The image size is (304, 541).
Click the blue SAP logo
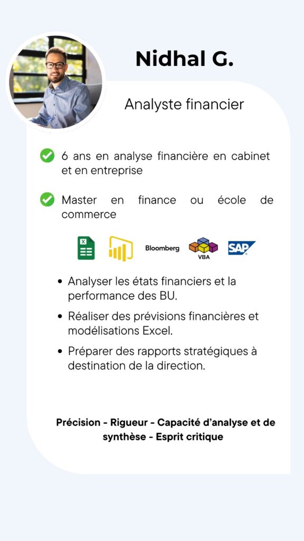tap(242, 248)
